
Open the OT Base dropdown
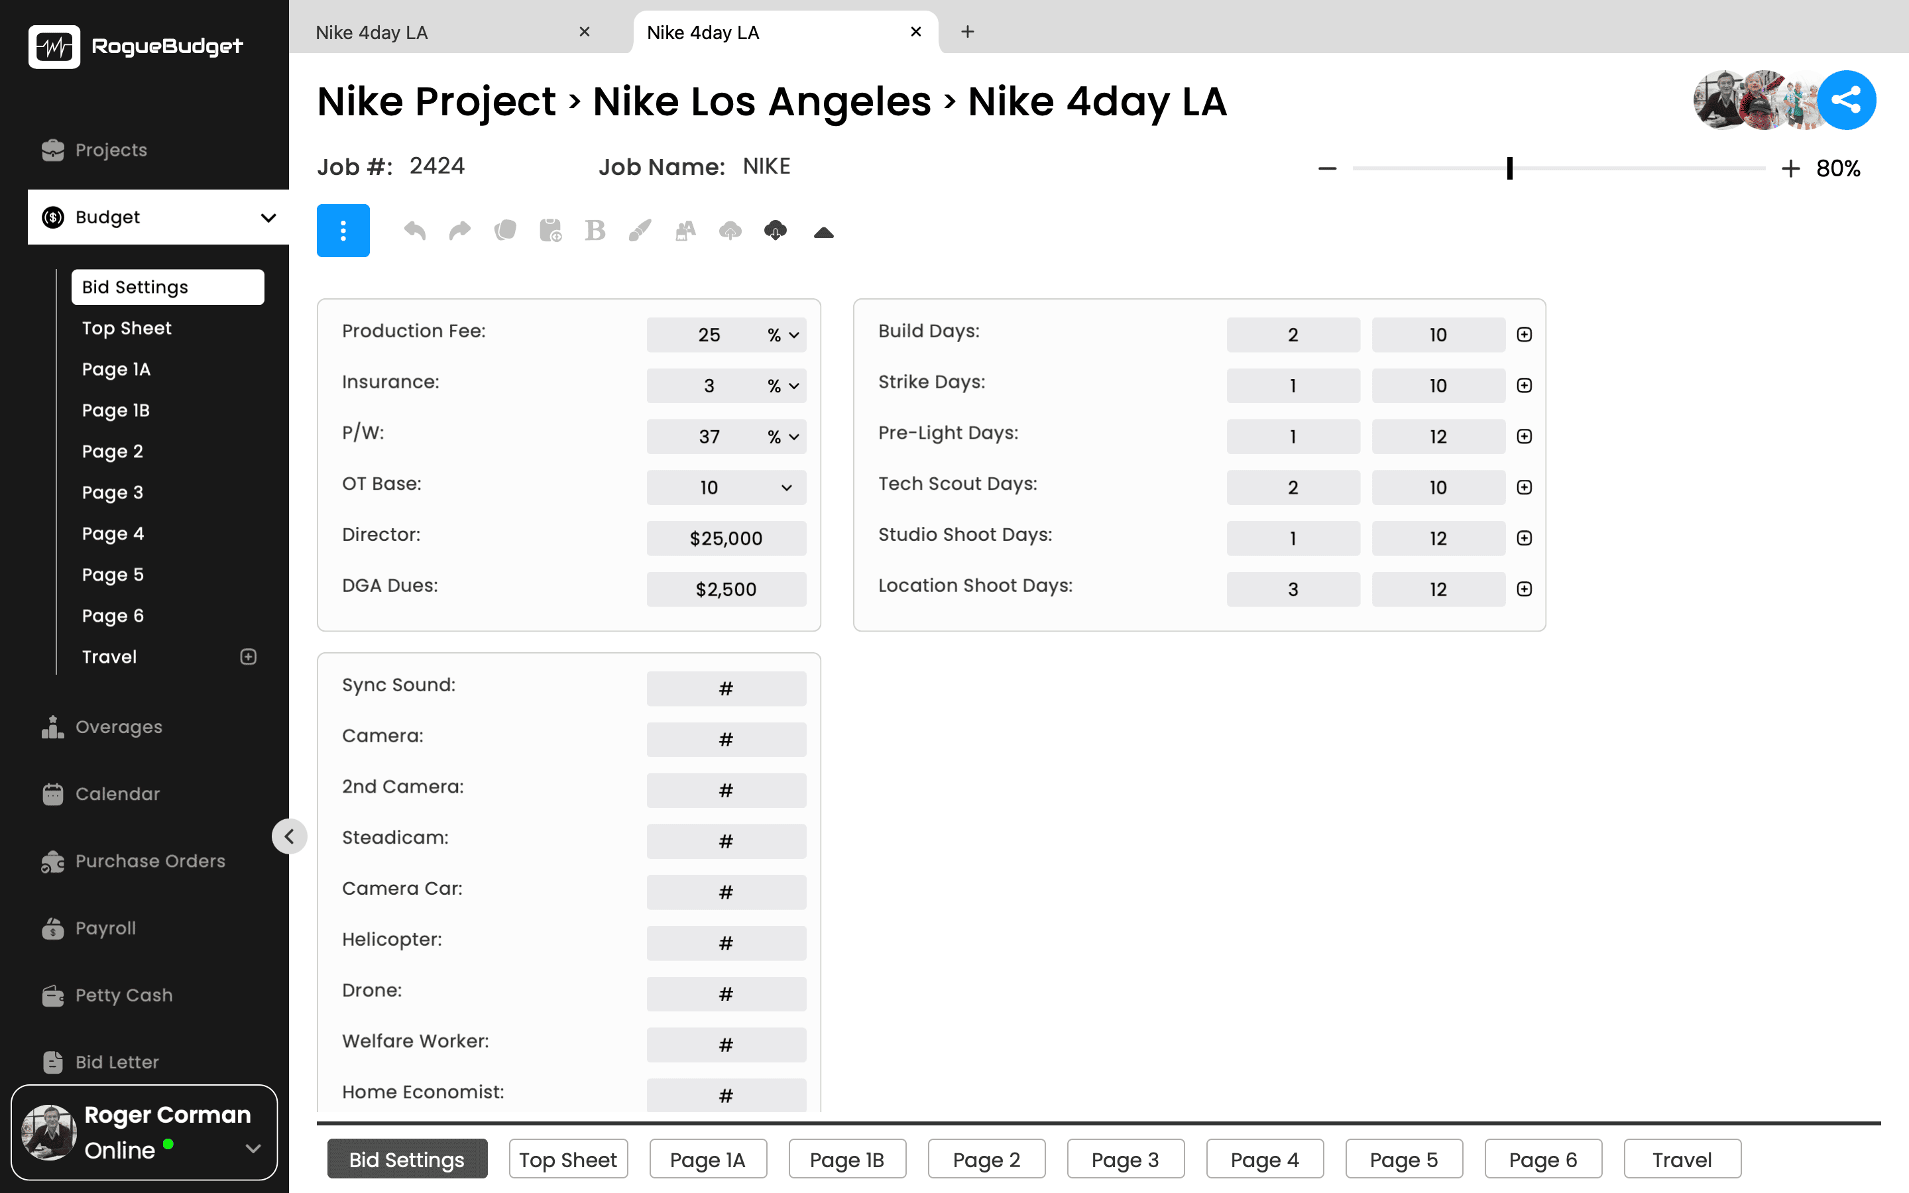pyautogui.click(x=787, y=487)
